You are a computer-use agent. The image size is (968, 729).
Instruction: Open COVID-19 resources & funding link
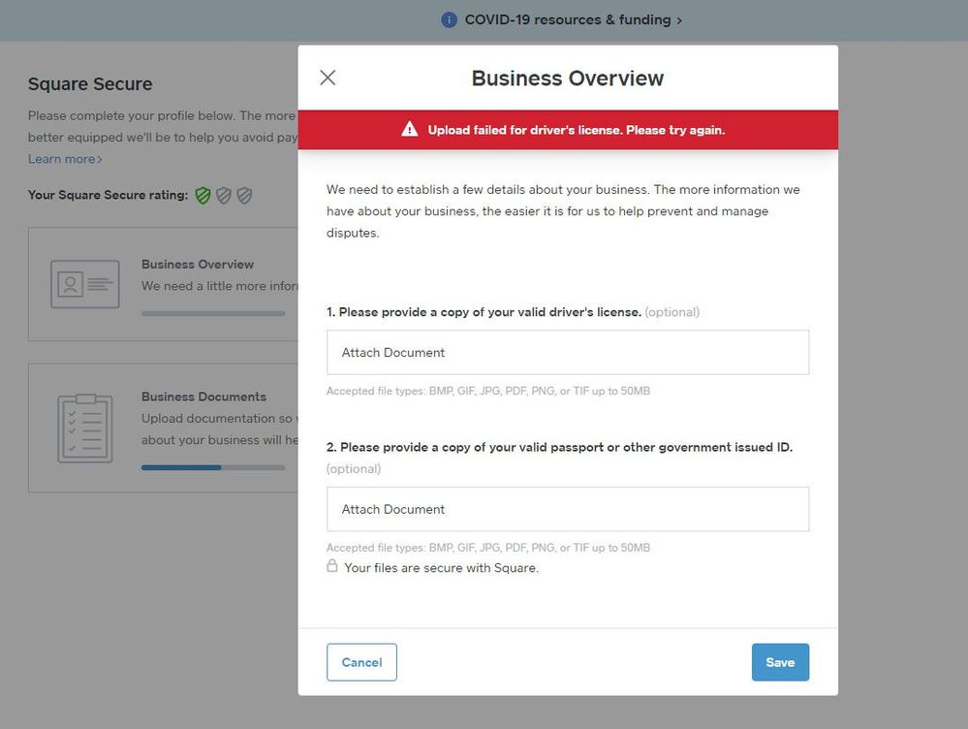point(567,20)
